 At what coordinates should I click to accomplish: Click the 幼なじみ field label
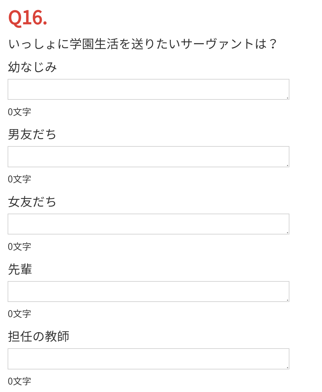32,67
